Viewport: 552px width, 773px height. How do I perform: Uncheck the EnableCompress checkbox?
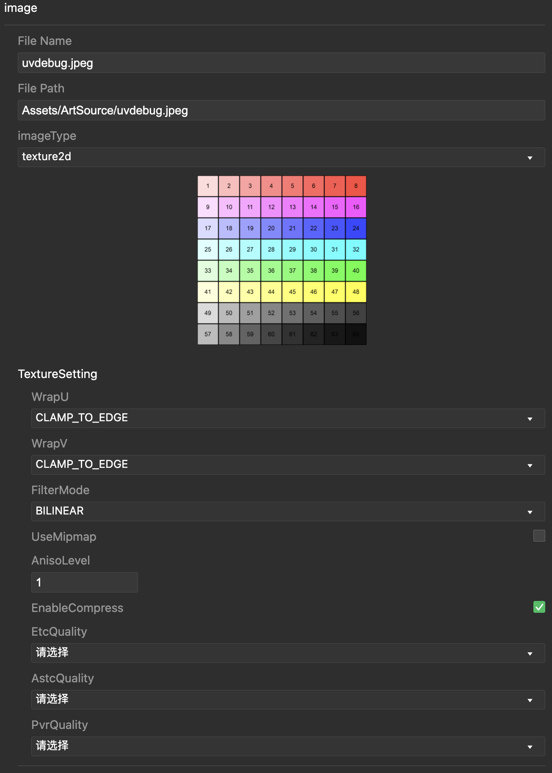[x=539, y=607]
